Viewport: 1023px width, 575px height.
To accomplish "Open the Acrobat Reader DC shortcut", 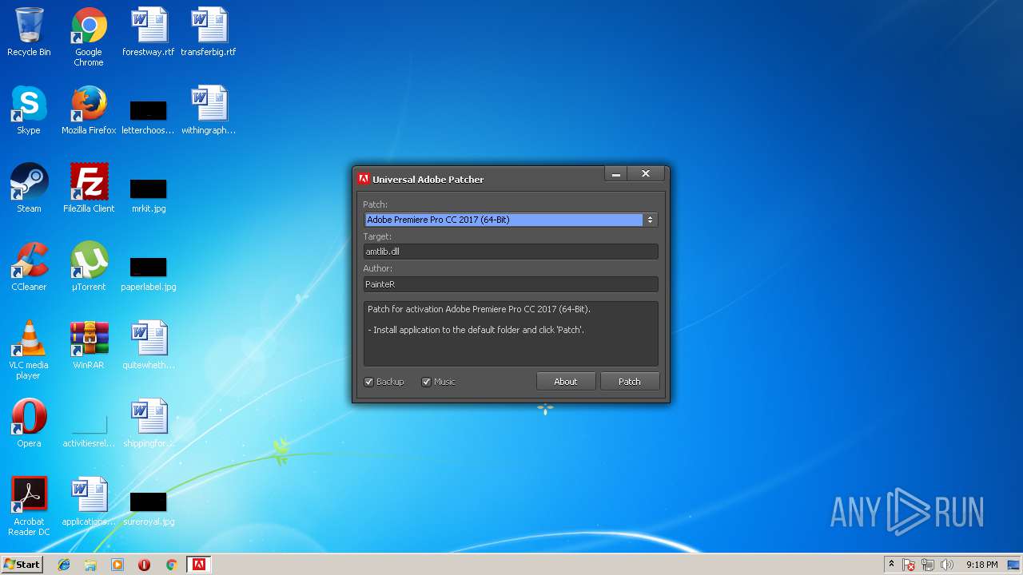I will click(29, 507).
